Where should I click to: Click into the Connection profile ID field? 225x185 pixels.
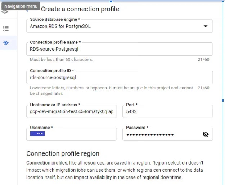click(x=119, y=77)
